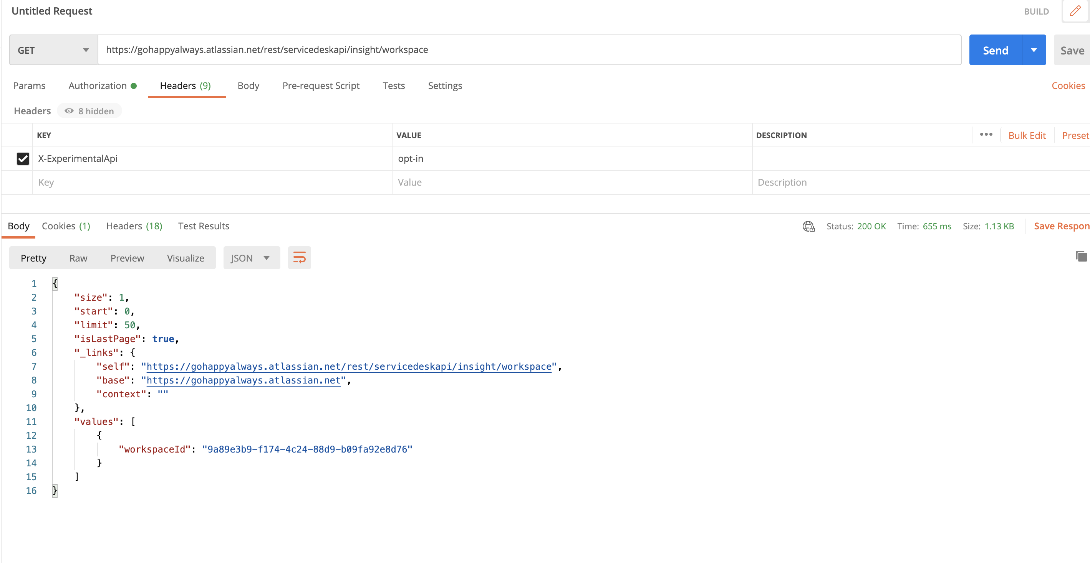This screenshot has width=1090, height=563.
Task: Show the 8 hidden headers
Action: [89, 111]
